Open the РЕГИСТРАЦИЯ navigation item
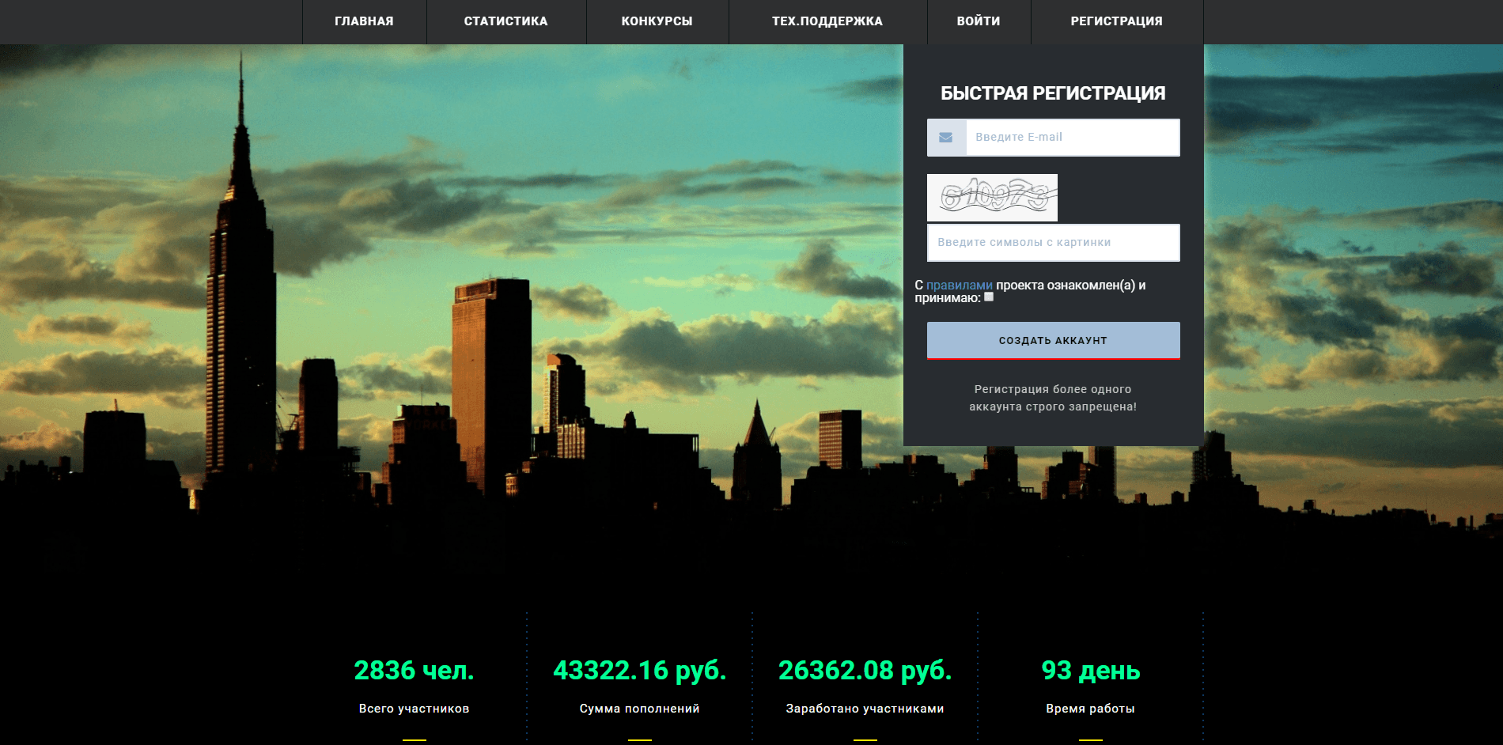Screen dimensions: 1503x745 coord(1116,21)
